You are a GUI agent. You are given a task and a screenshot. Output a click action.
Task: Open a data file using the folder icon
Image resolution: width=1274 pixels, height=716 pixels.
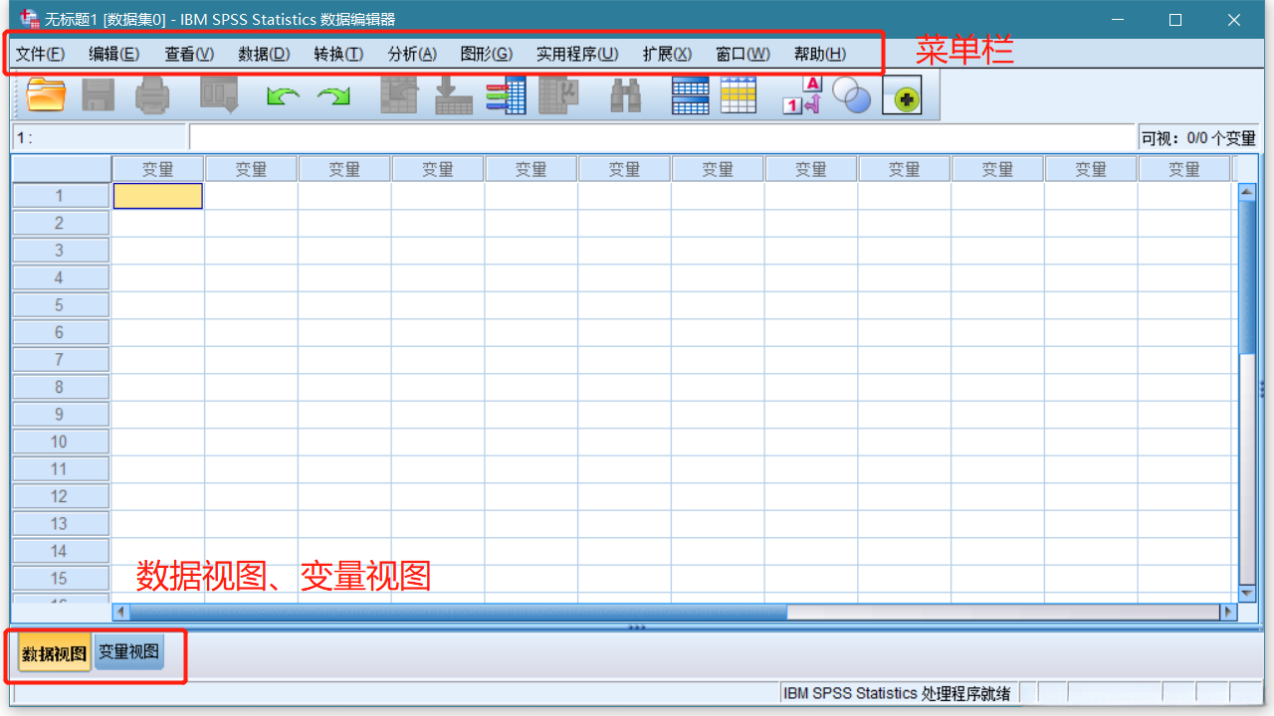click(44, 93)
